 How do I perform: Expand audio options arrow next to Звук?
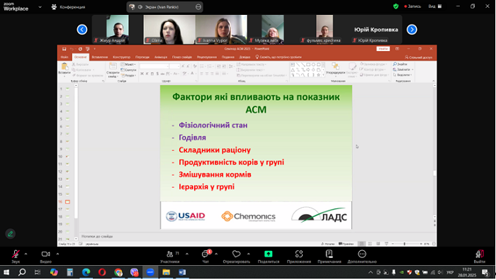pos(26,254)
